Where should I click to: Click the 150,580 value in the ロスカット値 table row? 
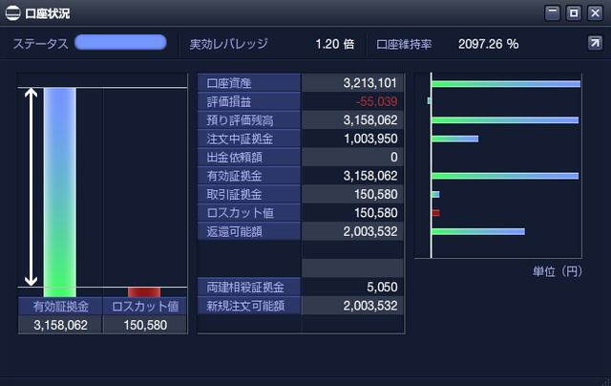click(375, 212)
